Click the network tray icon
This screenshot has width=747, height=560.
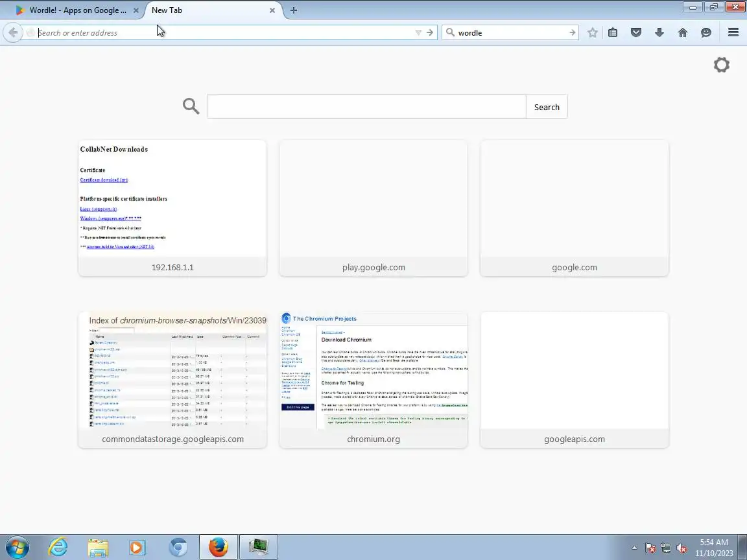tap(665, 548)
